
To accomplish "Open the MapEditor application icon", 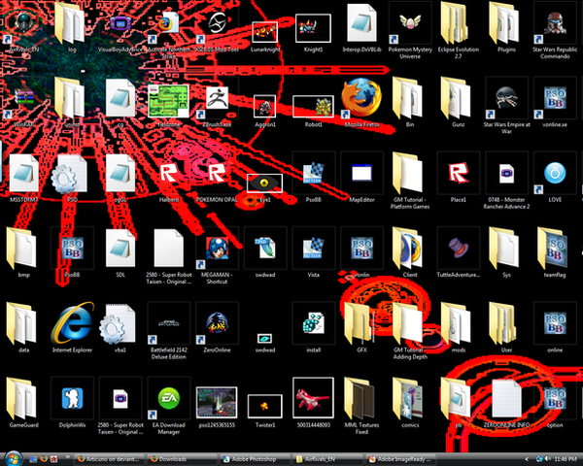I will [361, 174].
